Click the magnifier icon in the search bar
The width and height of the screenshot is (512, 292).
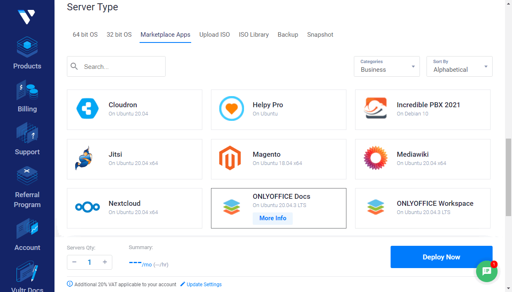[x=74, y=66]
